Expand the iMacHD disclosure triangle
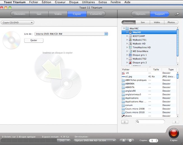The image size is (183, 145). (x=127, y=32)
